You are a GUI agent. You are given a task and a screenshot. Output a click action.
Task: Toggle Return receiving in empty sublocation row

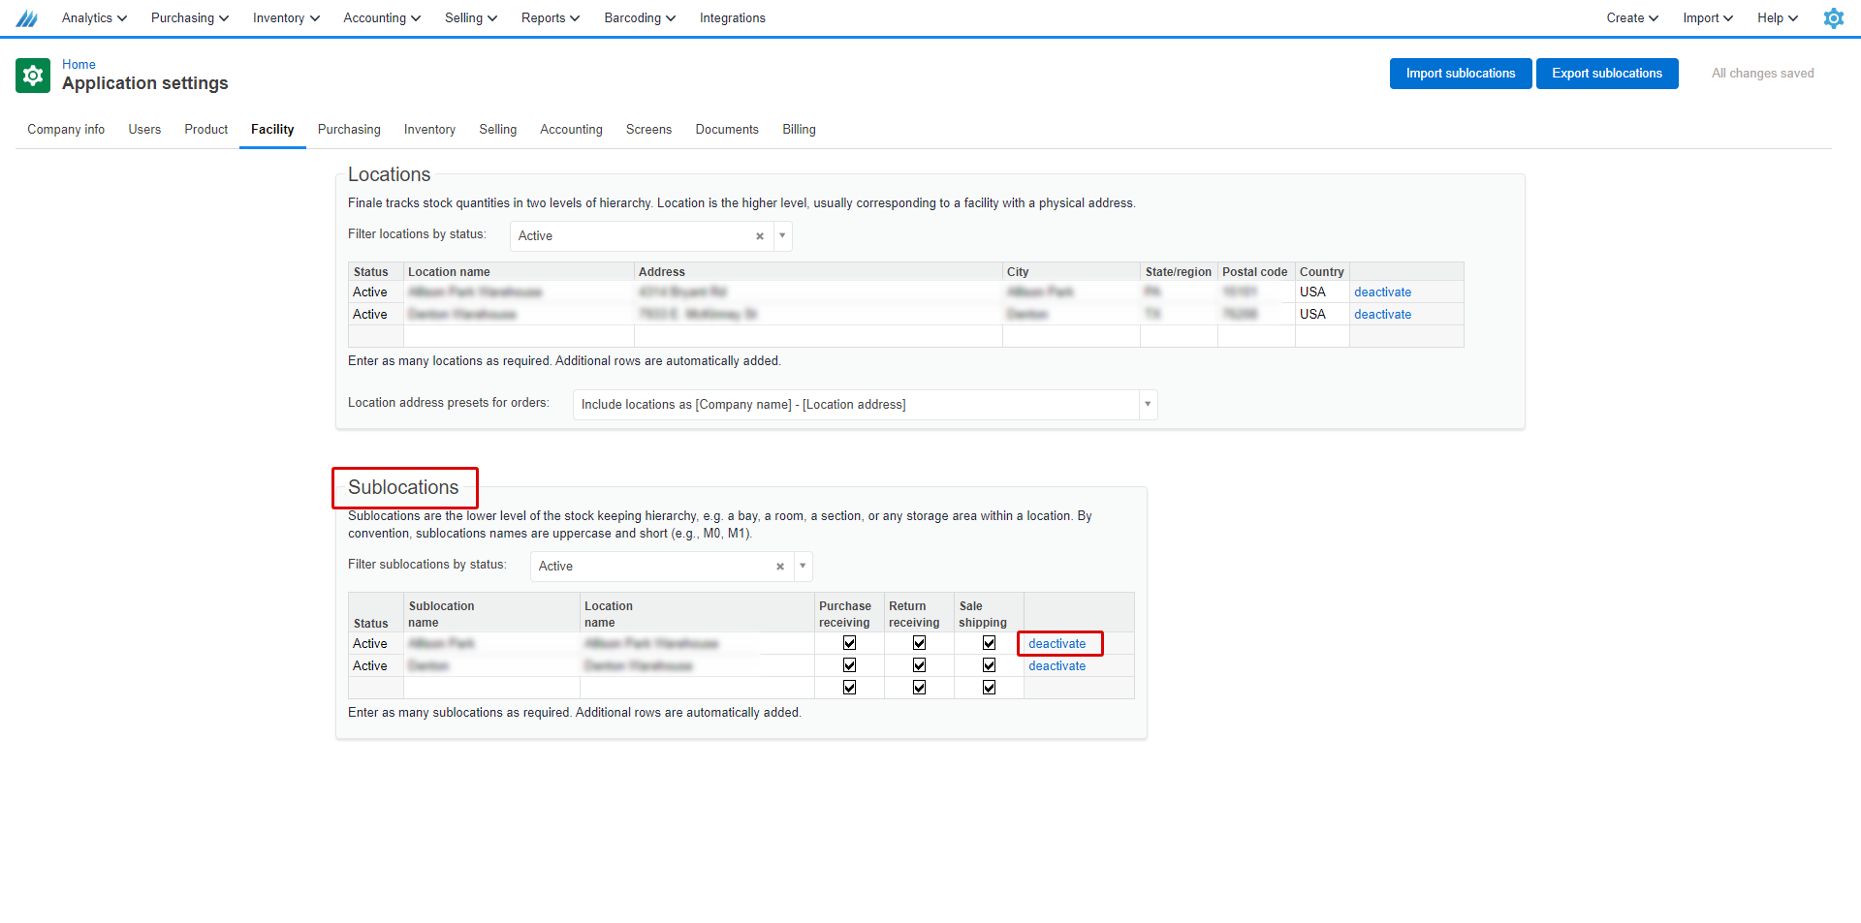click(920, 688)
